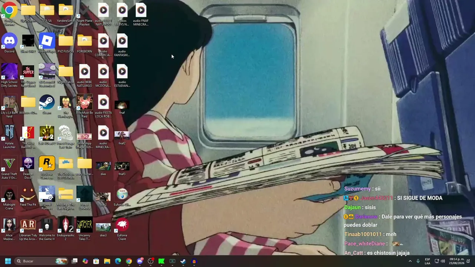Select the Rockstar Games launcher icon
This screenshot has height=267, width=475.
pyautogui.click(x=47, y=168)
